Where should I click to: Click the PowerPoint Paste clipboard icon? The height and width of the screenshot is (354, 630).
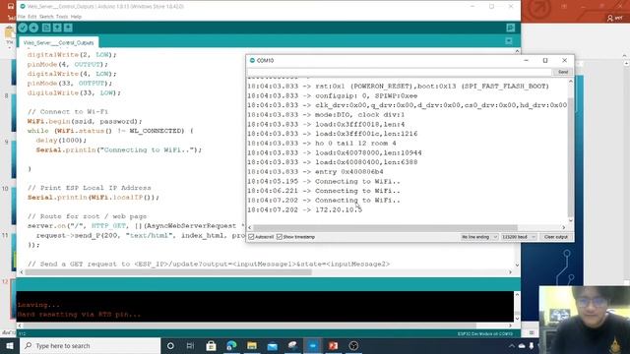point(9,32)
